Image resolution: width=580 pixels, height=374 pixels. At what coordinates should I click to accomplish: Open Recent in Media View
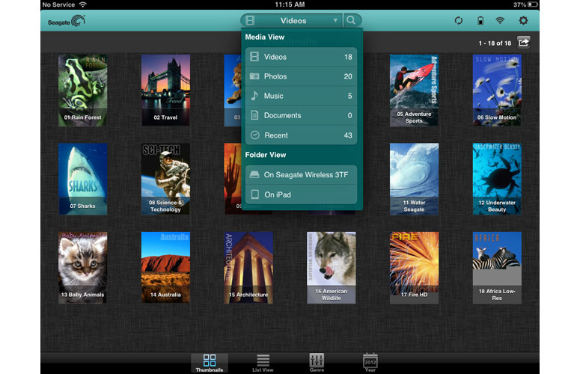pyautogui.click(x=301, y=135)
